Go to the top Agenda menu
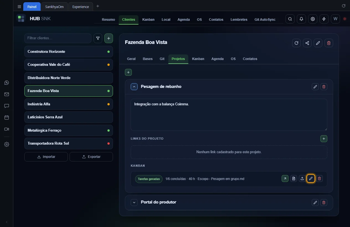Image resolution: width=350 pixels, height=227 pixels. pyautogui.click(x=184, y=20)
